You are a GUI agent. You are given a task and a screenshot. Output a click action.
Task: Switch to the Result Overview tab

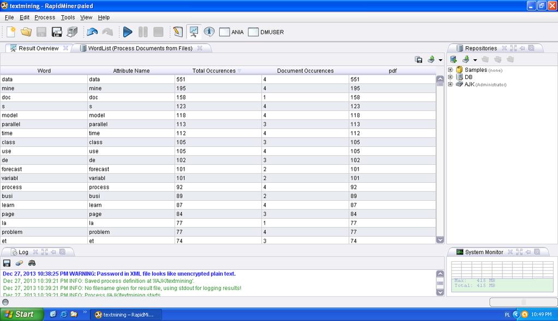[38, 48]
